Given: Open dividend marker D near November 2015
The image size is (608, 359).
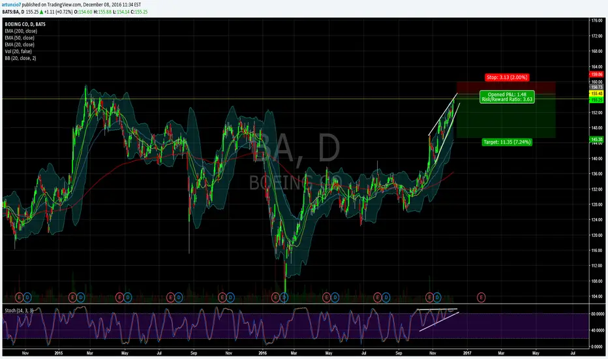Looking at the screenshot, I should (x=230, y=298).
